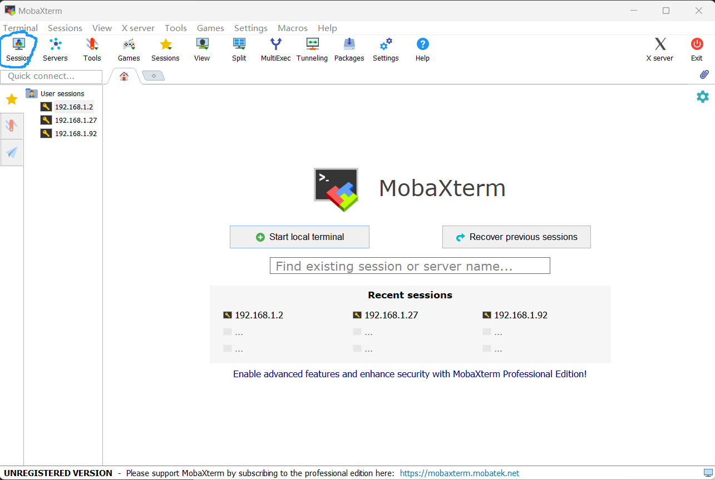715x480 pixels.
Task: Select 192.168.1.92 in the sessions tree
Action: click(76, 133)
